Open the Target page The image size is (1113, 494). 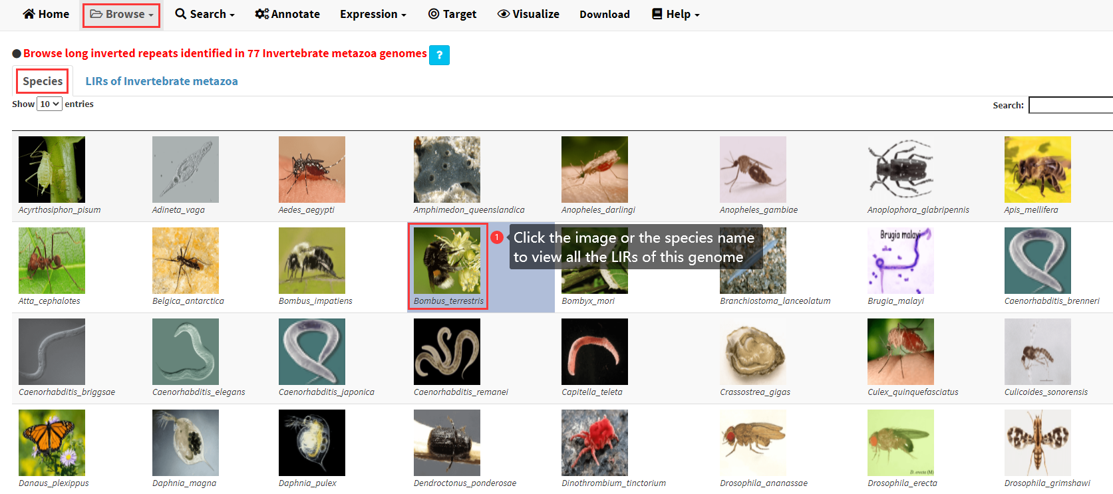(x=452, y=14)
